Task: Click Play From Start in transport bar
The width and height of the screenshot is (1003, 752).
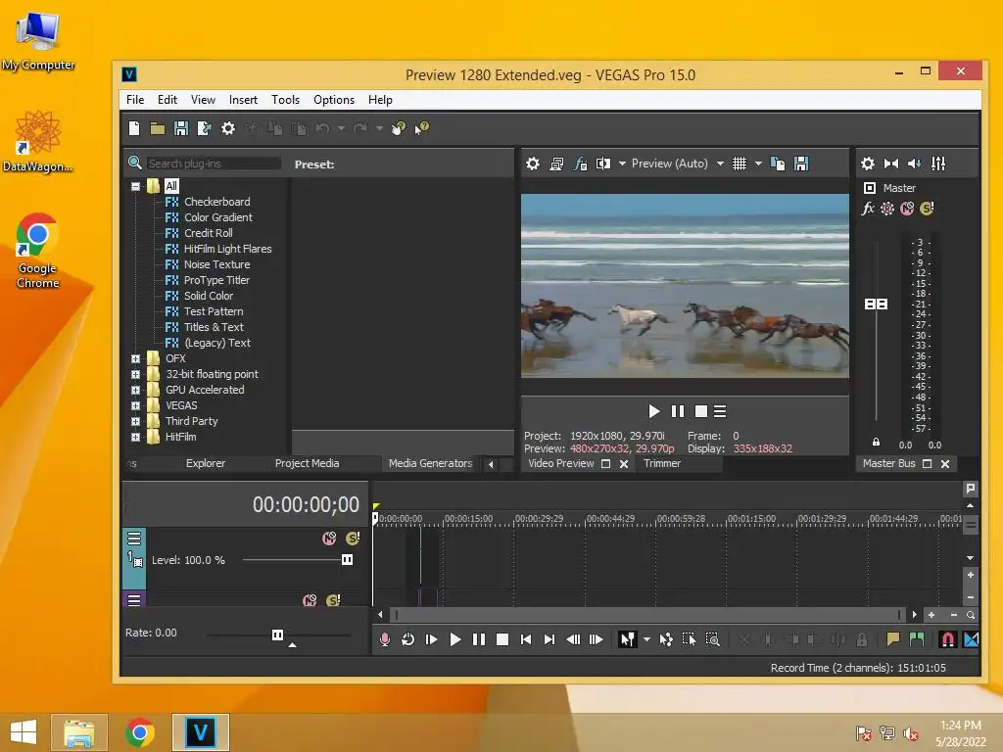Action: click(431, 639)
